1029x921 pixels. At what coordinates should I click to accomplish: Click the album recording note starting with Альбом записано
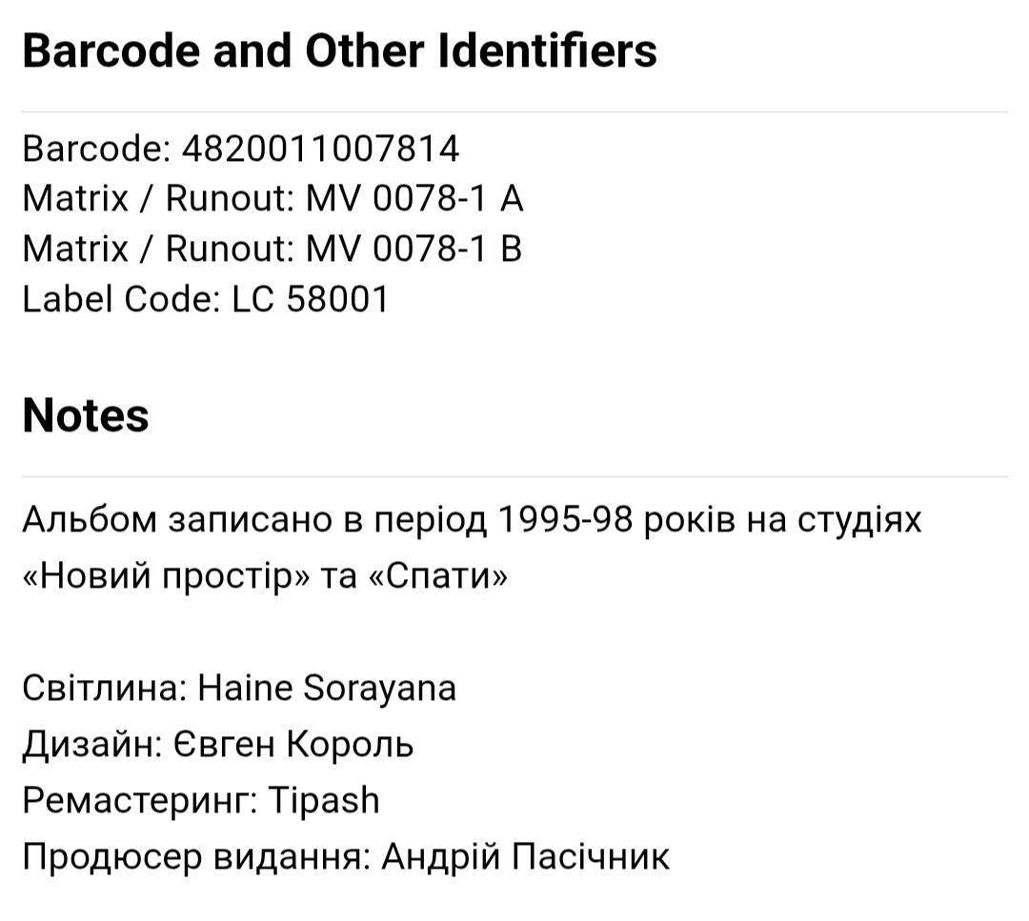(472, 548)
